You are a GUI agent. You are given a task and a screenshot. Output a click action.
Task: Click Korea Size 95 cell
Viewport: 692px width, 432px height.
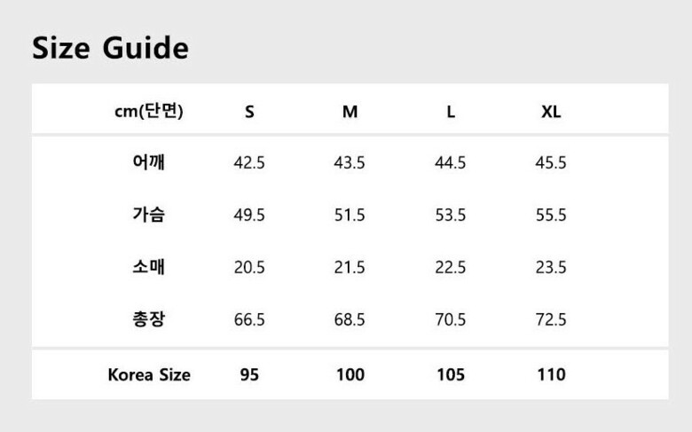pos(249,374)
